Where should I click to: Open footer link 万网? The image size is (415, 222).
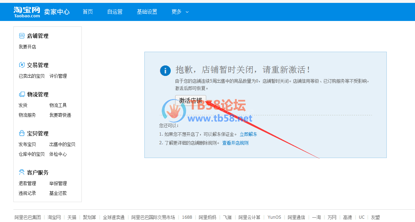tap(332, 217)
